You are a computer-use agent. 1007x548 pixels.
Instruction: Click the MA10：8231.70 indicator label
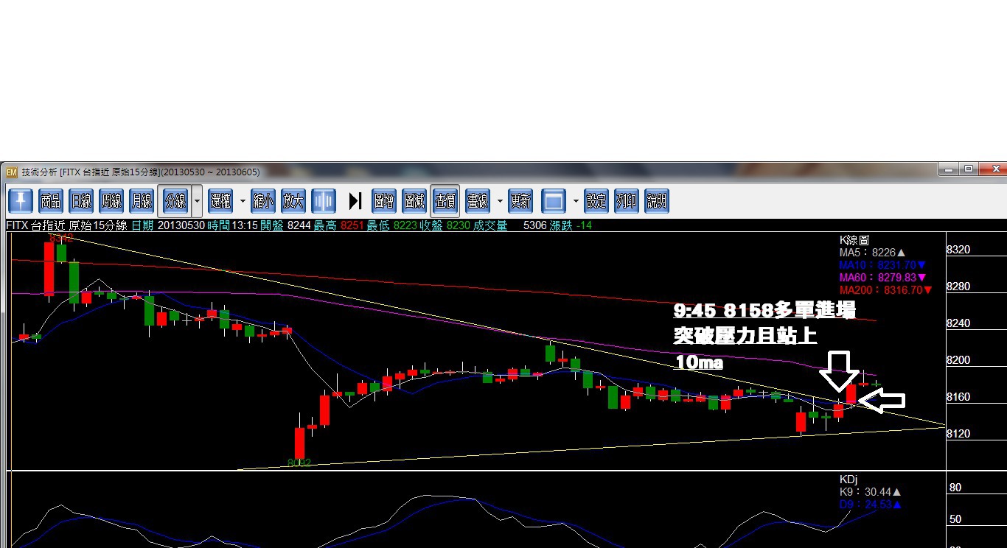pos(883,265)
